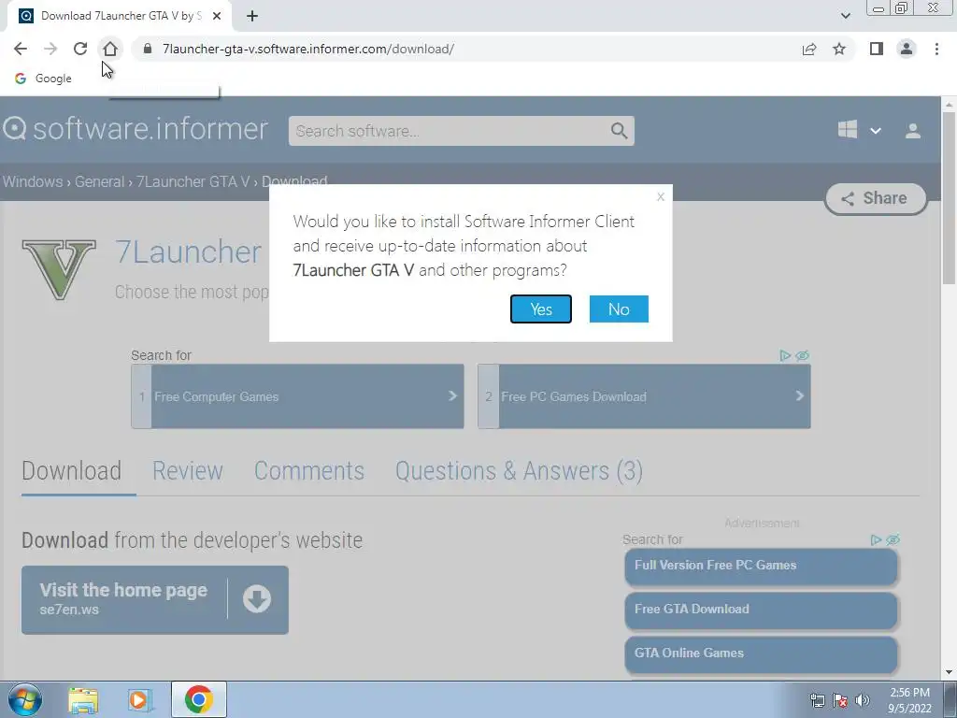Open the Free Computer Games ad link
This screenshot has width=957, height=718.
297,396
